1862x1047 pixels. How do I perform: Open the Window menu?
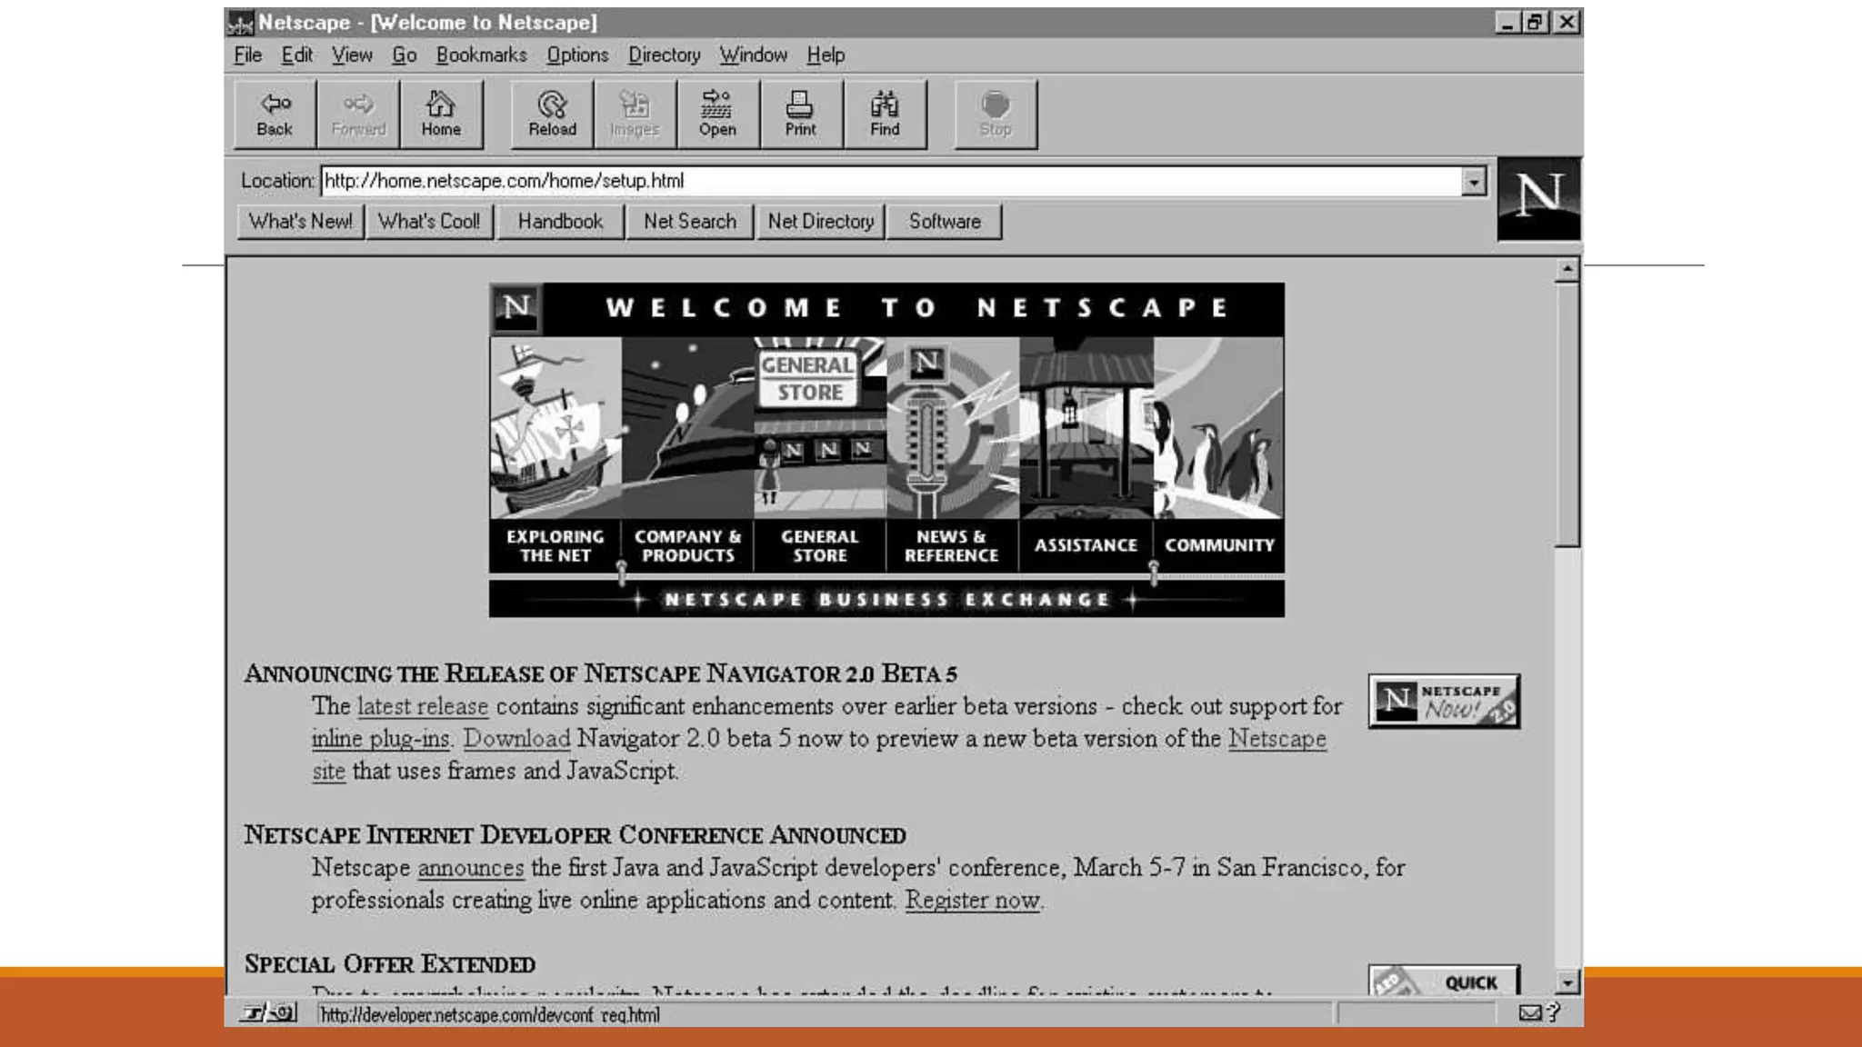click(754, 55)
